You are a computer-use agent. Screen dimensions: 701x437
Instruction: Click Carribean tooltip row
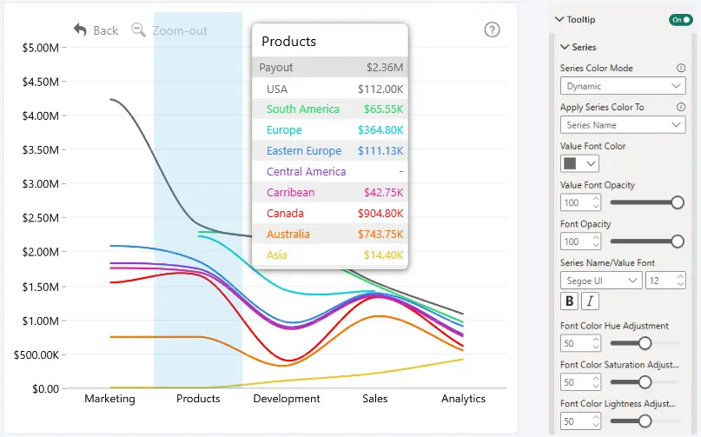(330, 193)
